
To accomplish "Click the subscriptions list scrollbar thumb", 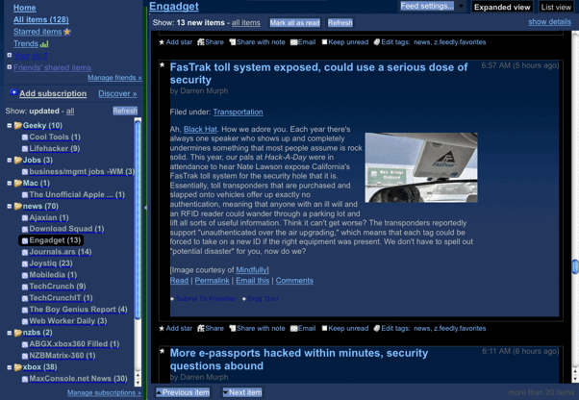I will (138, 219).
